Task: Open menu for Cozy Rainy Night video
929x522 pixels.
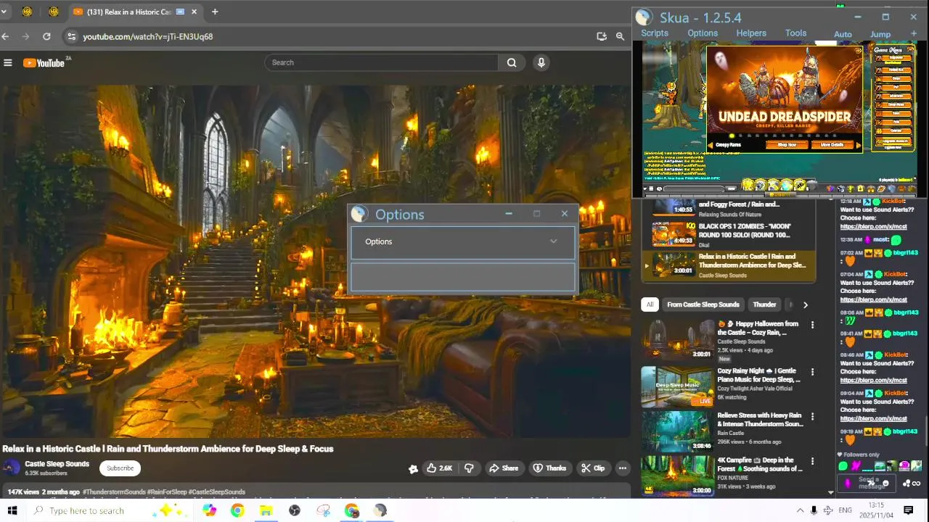Action: click(812, 372)
